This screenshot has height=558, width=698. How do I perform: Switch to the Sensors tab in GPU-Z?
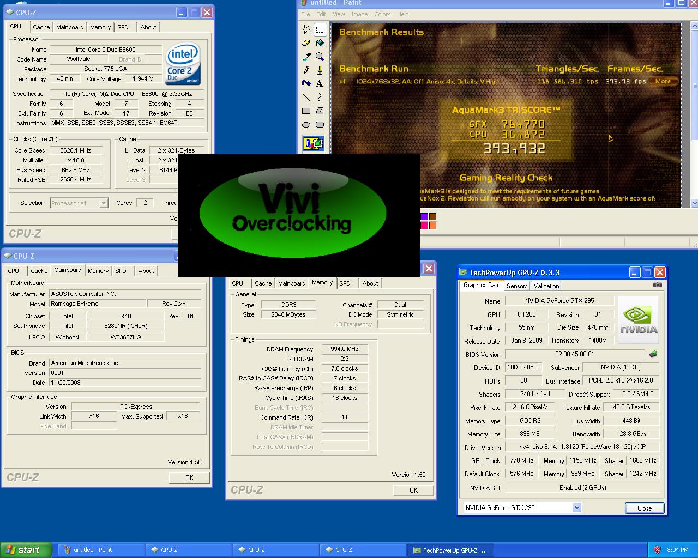click(x=517, y=286)
